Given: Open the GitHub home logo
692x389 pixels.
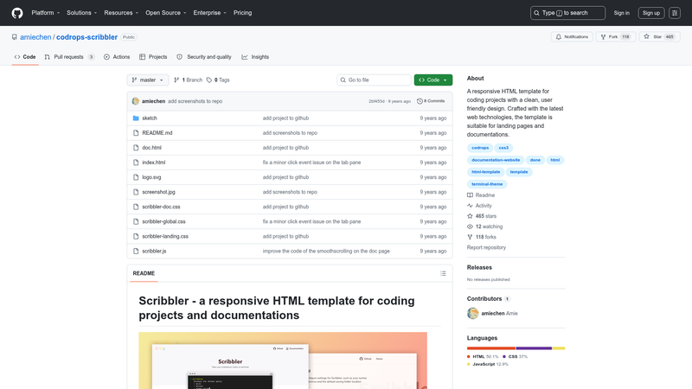Looking at the screenshot, I should click(17, 13).
